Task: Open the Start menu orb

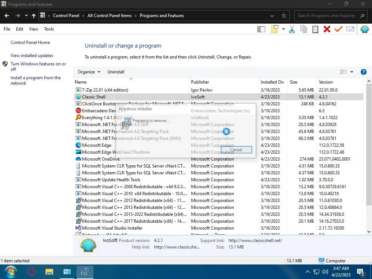Action: coord(11,272)
